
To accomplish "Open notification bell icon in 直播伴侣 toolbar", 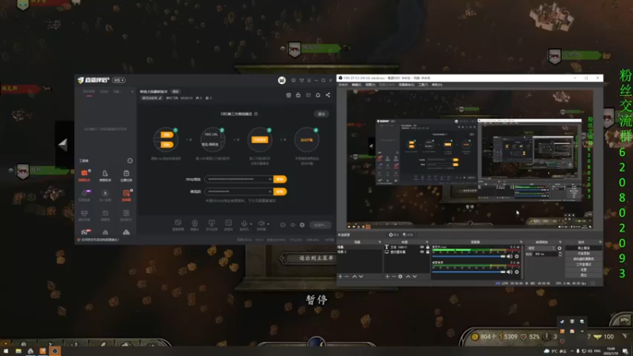I will [318, 95].
